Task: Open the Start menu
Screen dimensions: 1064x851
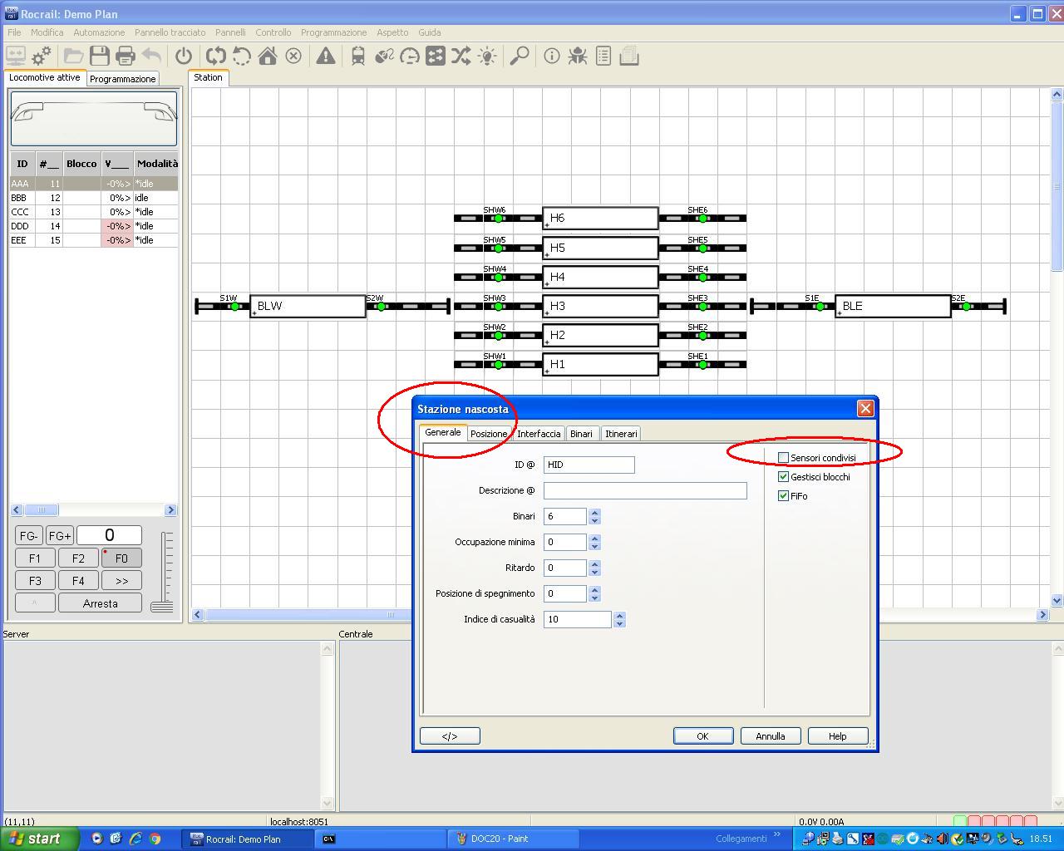Action: tap(39, 839)
